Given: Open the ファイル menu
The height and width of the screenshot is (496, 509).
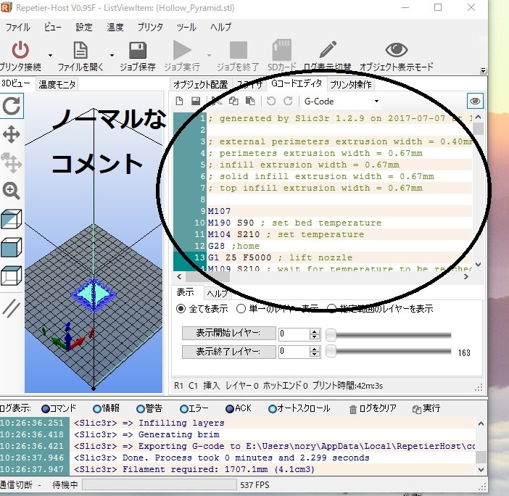Looking at the screenshot, I should (x=17, y=27).
